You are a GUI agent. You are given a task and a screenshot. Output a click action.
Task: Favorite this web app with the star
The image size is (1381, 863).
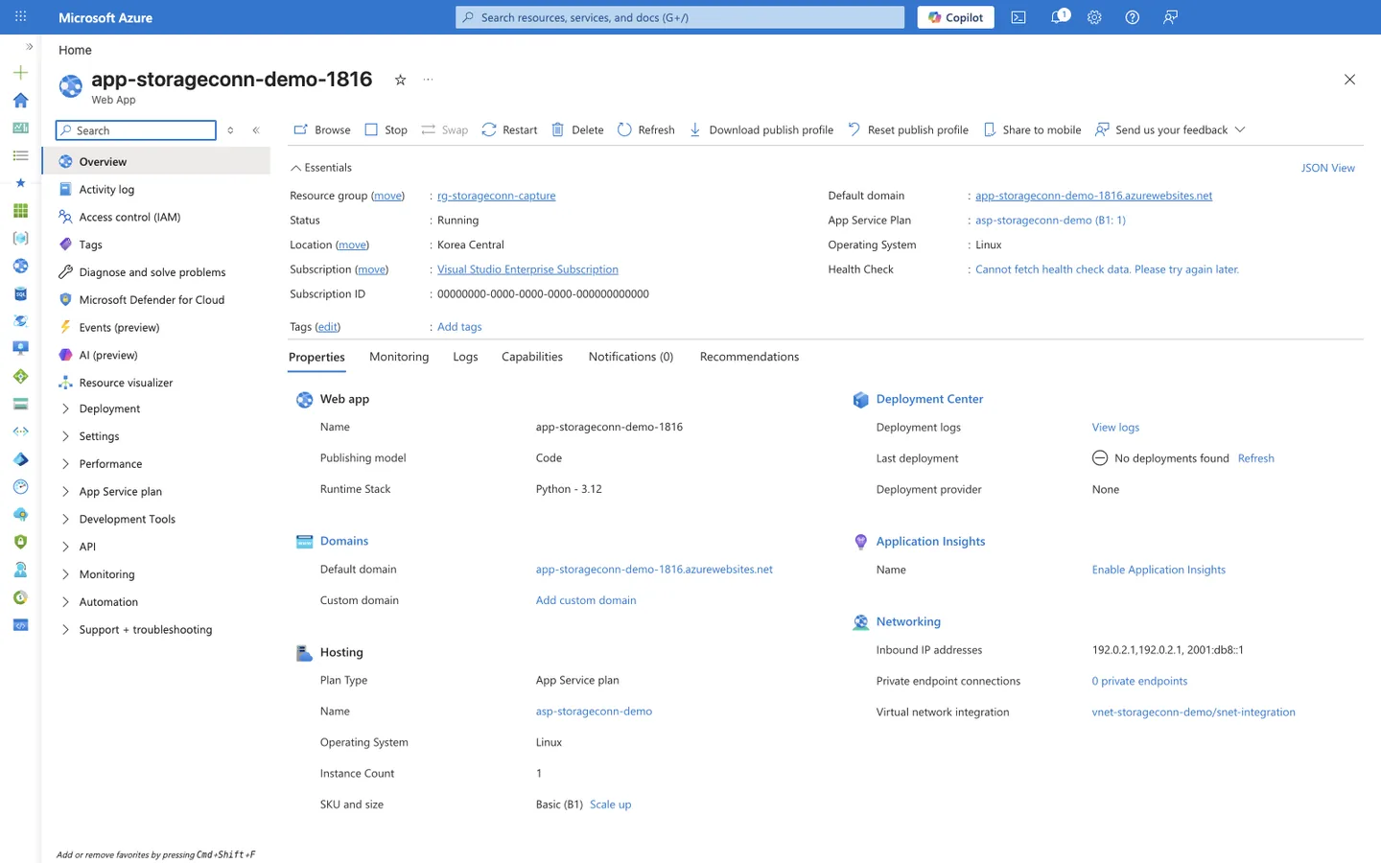[400, 80]
